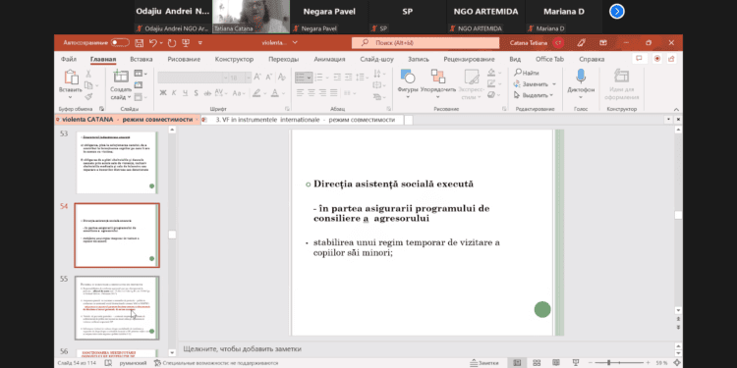Toggle text shadow S formatting
The width and height of the screenshot is (737, 368).
click(196, 93)
